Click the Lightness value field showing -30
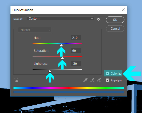This screenshot has width=142, height=113. coord(76,63)
